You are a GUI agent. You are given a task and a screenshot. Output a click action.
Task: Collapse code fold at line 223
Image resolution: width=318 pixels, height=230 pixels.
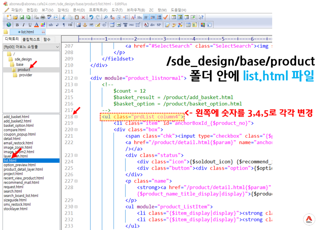[76, 155]
